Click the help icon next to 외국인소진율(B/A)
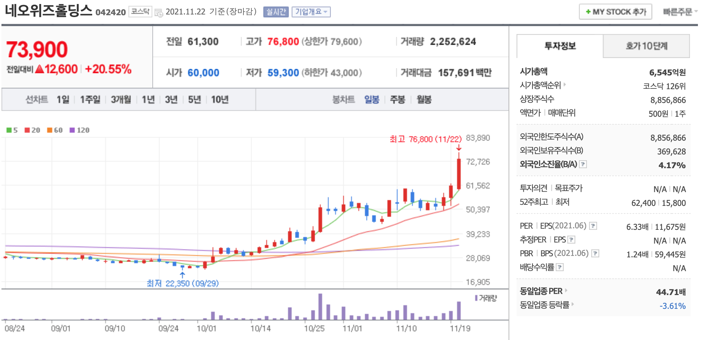The height and width of the screenshot is (340, 703). 583,164
